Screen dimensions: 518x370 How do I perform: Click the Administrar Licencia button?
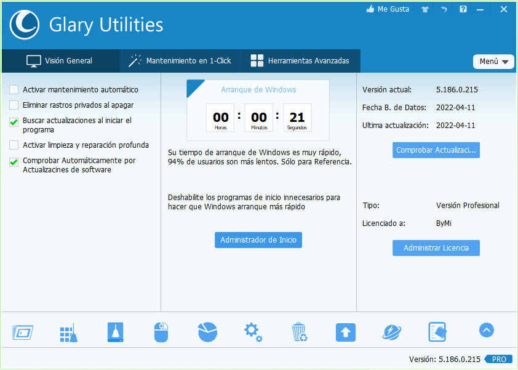pyautogui.click(x=436, y=248)
